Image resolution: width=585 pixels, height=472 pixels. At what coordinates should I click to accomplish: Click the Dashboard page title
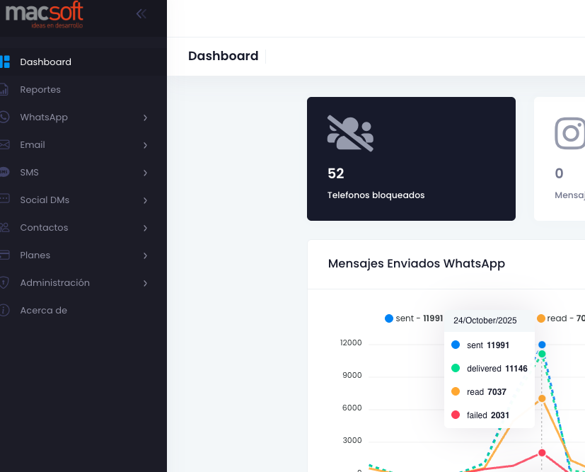[x=223, y=56]
